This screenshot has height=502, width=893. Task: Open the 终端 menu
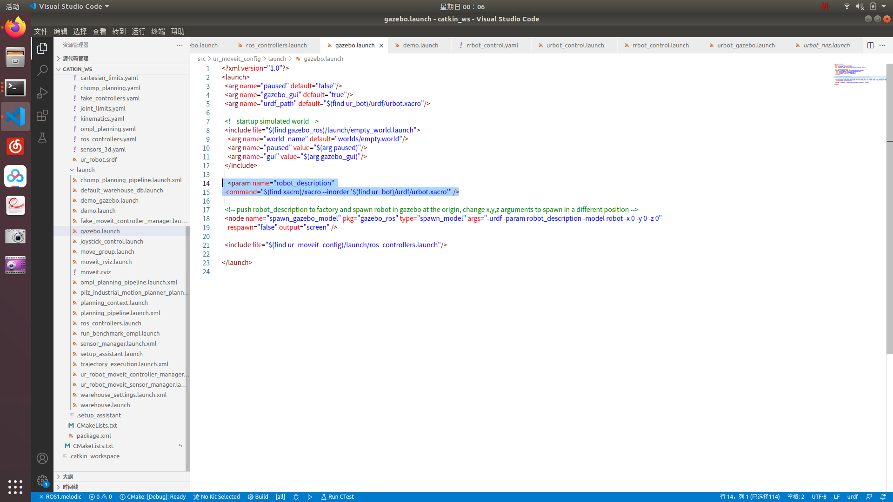point(158,31)
